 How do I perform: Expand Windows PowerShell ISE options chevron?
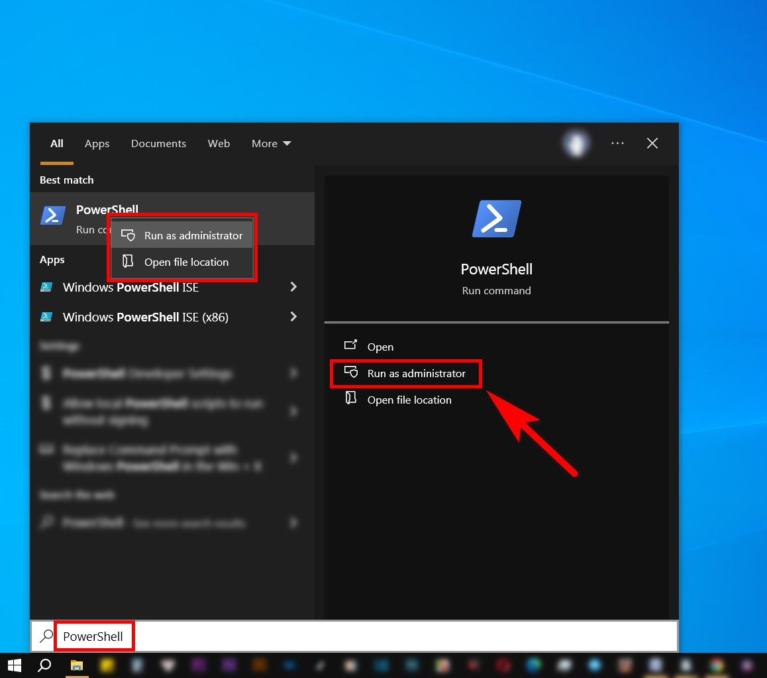[x=293, y=287]
